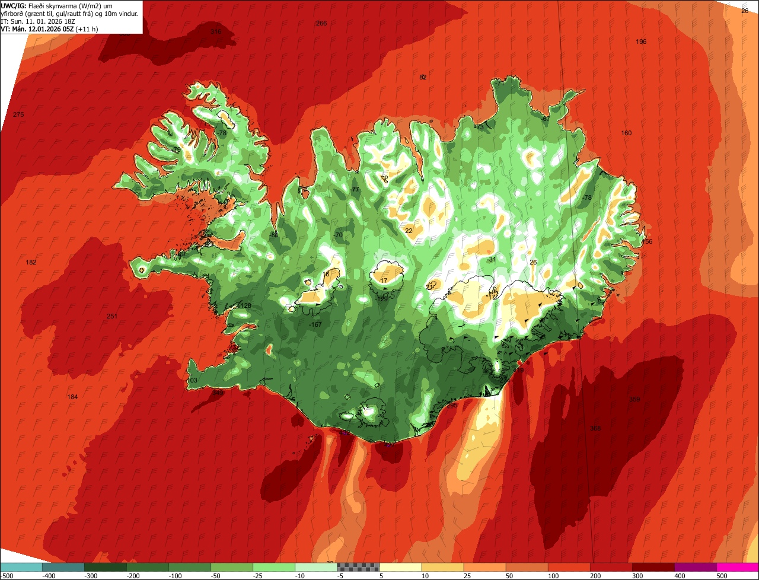
Task: Click the map value '156' off the east coast
Action: pyautogui.click(x=647, y=241)
